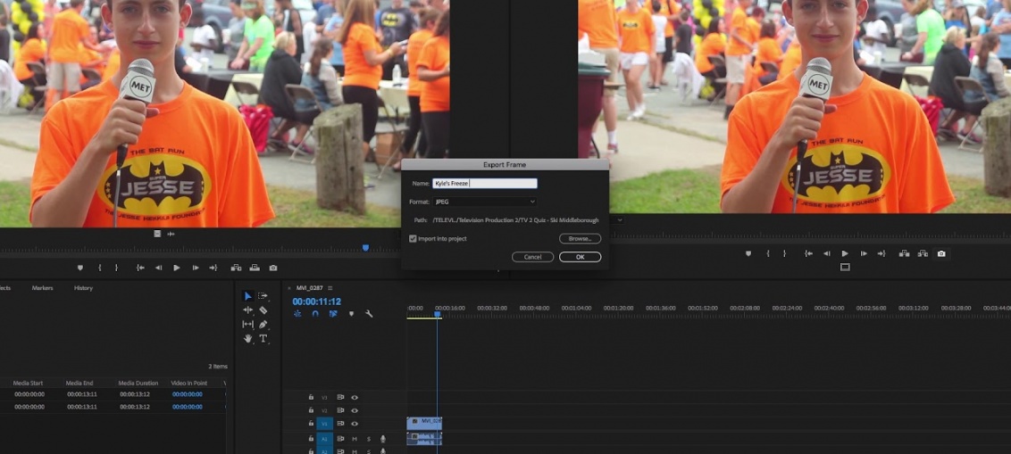Toggle Linked Selection in timeline
This screenshot has height=454, width=1011.
click(x=333, y=314)
